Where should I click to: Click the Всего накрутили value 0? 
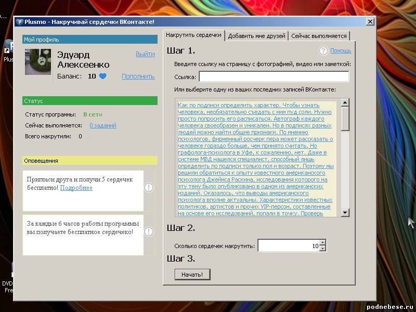tap(80, 136)
